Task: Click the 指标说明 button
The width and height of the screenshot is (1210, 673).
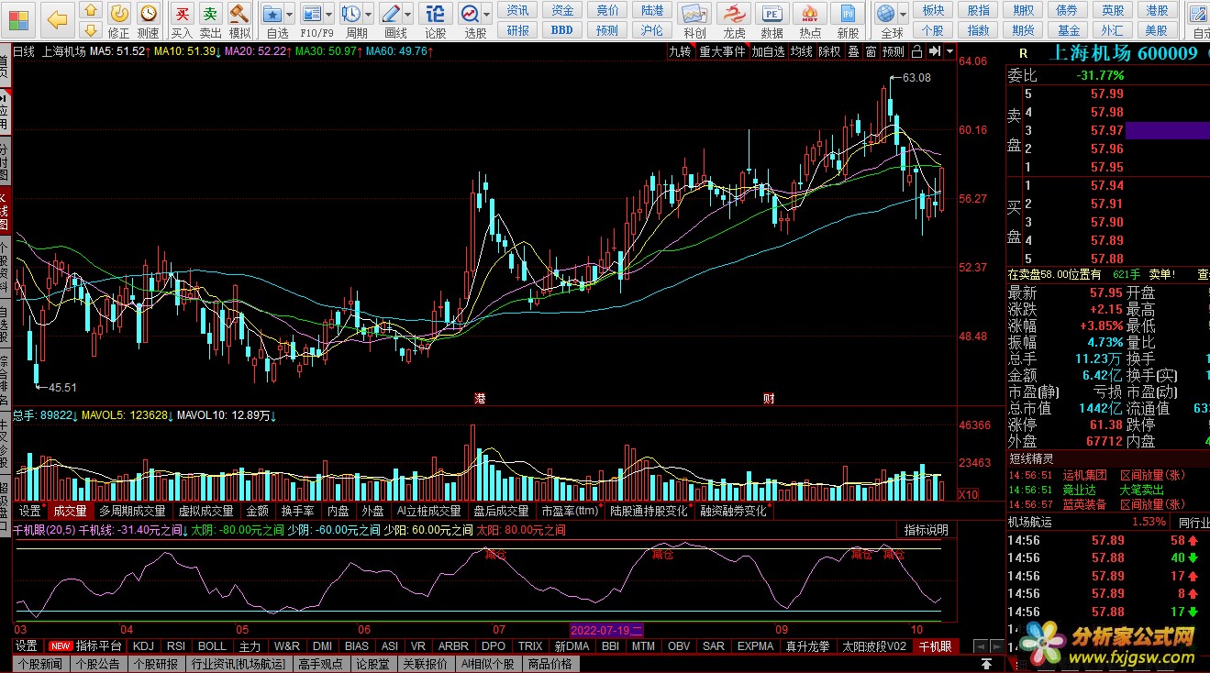Action: click(x=927, y=530)
